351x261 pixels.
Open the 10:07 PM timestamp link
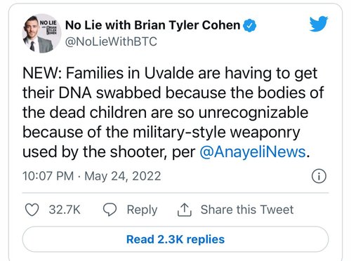point(48,176)
